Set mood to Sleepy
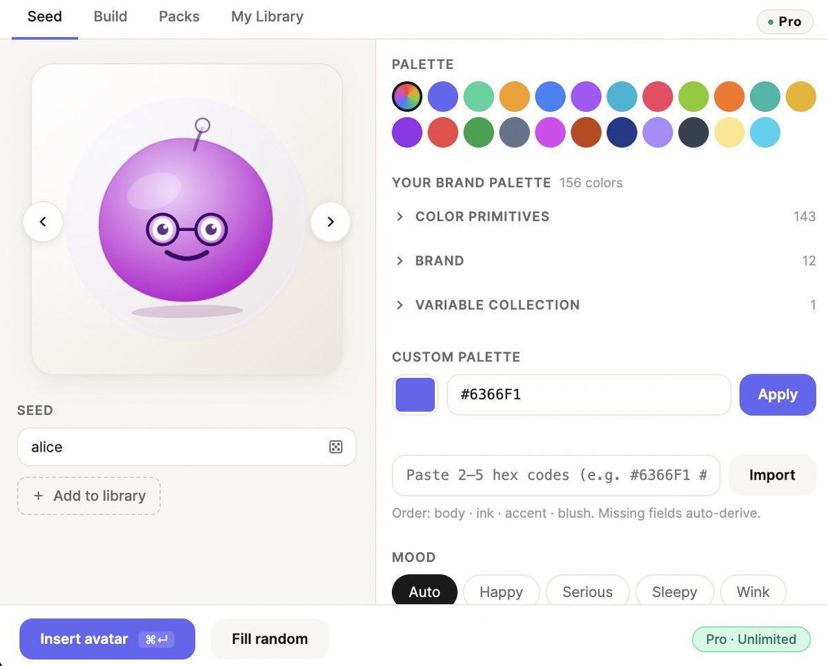The height and width of the screenshot is (666, 828). [x=675, y=591]
